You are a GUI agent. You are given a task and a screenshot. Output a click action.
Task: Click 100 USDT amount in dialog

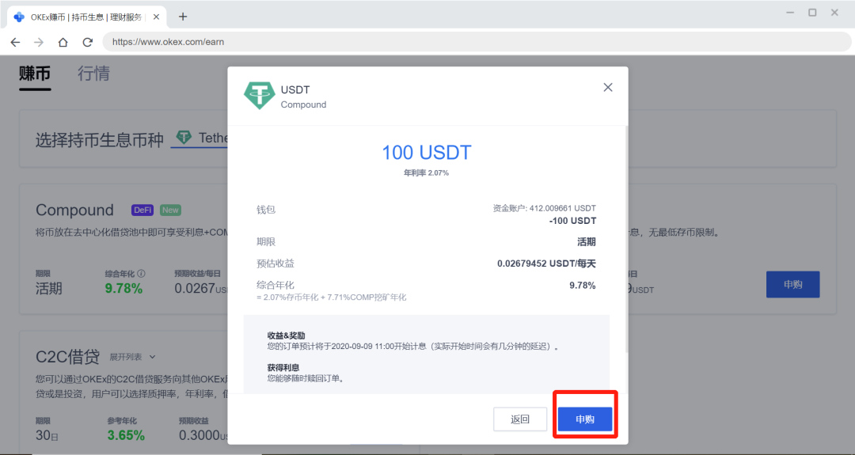(x=427, y=153)
